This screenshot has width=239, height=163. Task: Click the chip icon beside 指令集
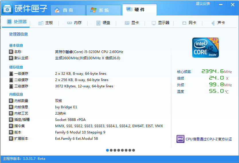pos(11,126)
